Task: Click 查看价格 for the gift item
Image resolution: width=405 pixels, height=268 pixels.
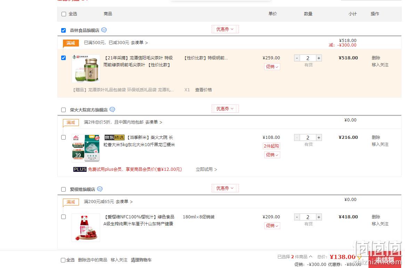Action: pos(203,90)
